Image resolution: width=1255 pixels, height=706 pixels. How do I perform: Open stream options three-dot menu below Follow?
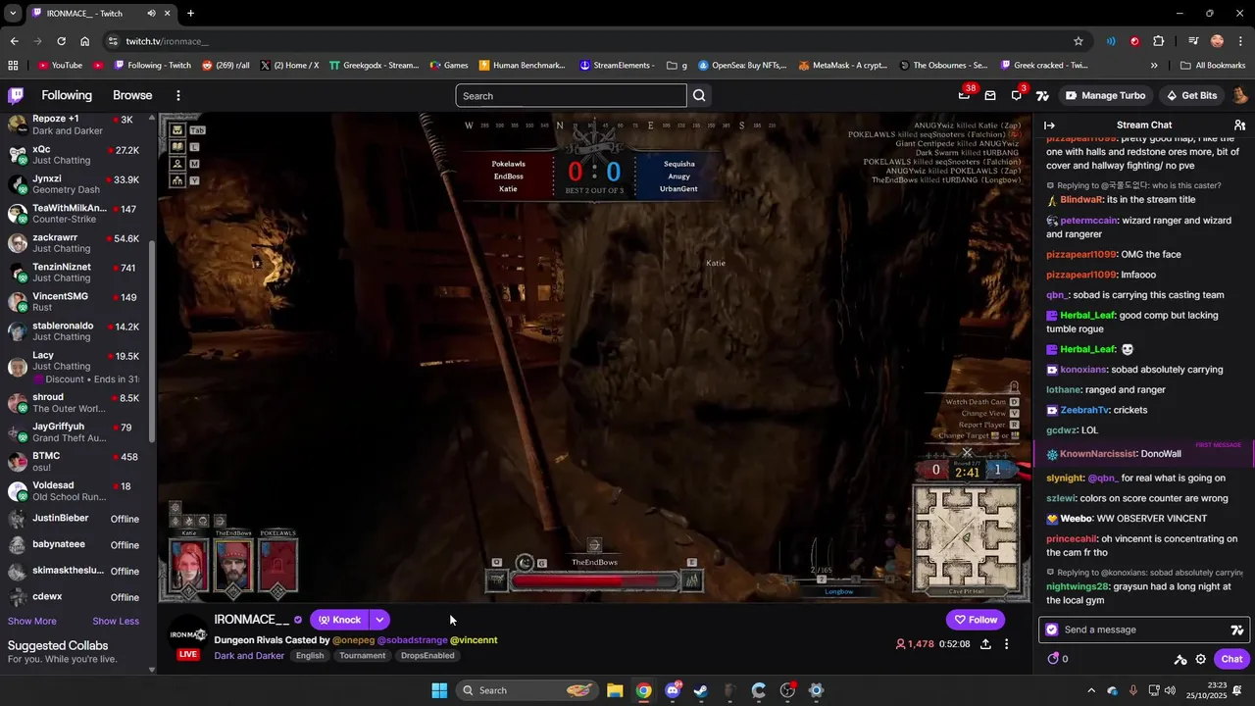click(1006, 644)
